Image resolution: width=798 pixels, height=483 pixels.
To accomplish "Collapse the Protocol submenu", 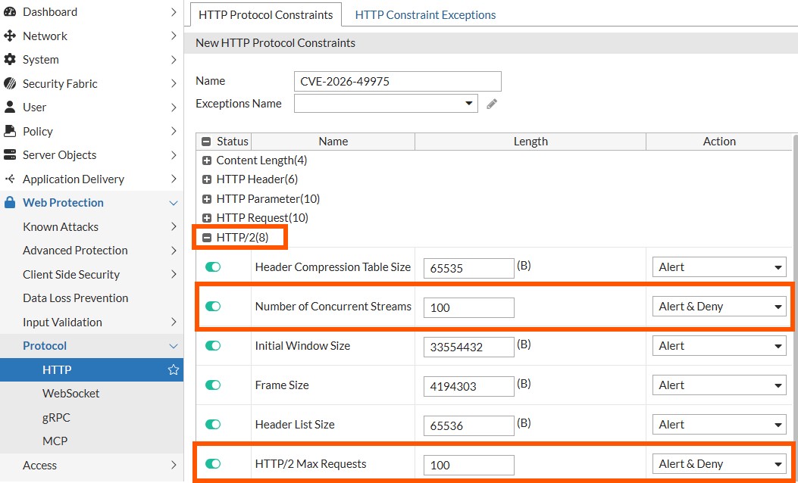I will [x=92, y=346].
